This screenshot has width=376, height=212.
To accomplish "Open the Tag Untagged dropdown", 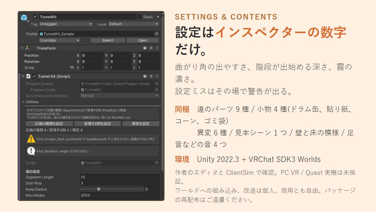I will 66,24.
